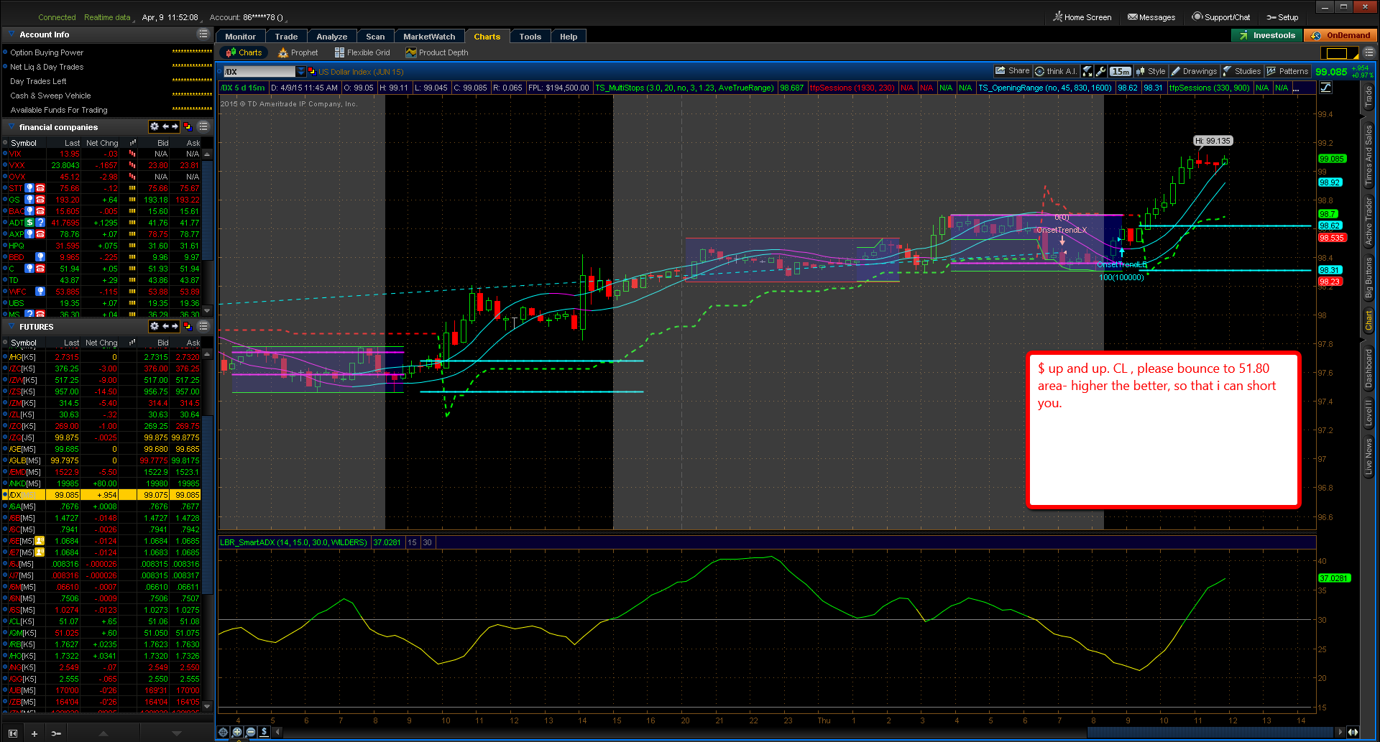
Task: Open FUTURES watchlist gear settings
Action: (154, 326)
